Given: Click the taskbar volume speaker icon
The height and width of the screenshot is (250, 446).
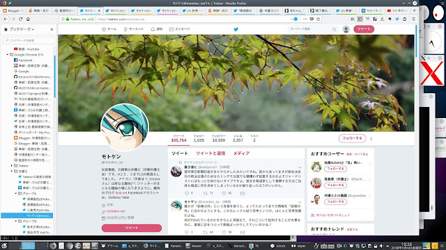Looking at the screenshot, I should (x=381, y=246).
